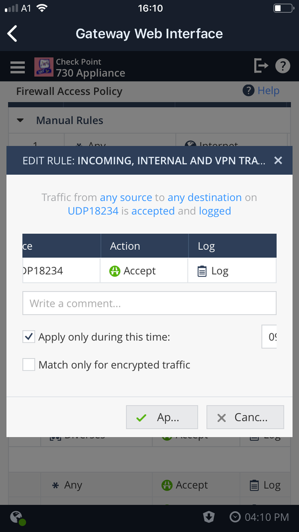Tap the back arrow in header

click(x=13, y=34)
